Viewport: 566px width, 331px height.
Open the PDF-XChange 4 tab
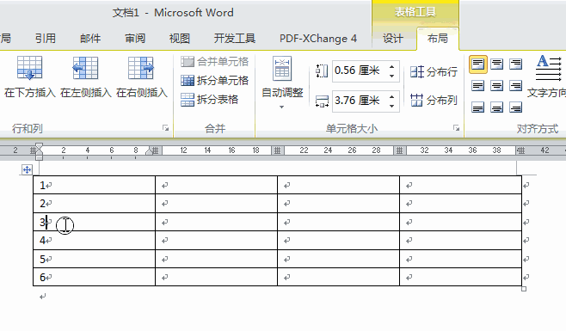[x=318, y=39]
